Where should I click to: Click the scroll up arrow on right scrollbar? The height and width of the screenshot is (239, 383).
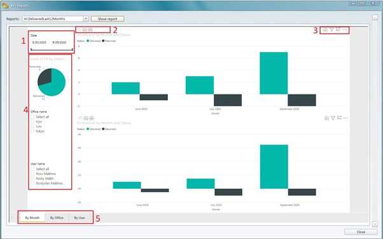[x=375, y=18]
